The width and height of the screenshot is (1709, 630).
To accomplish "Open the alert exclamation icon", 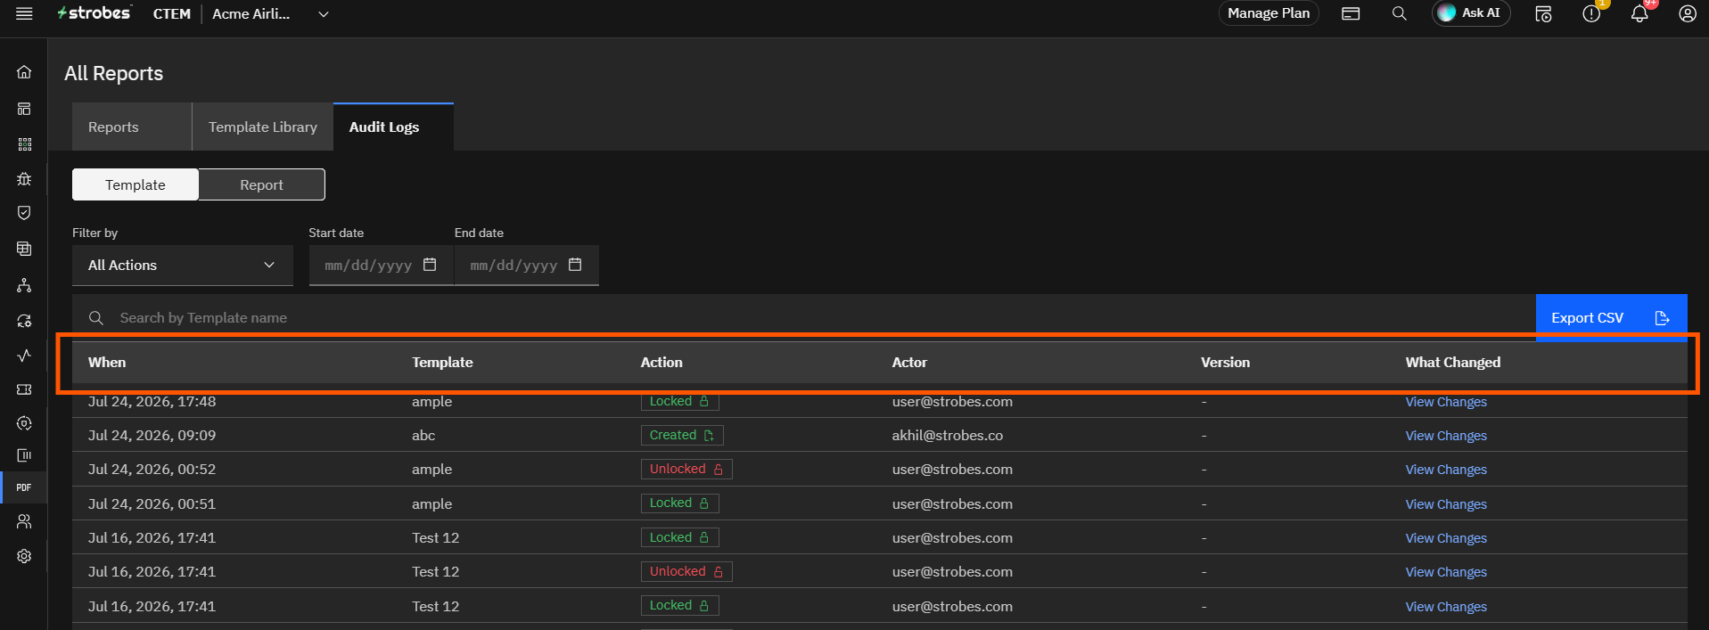I will pos(1591,13).
